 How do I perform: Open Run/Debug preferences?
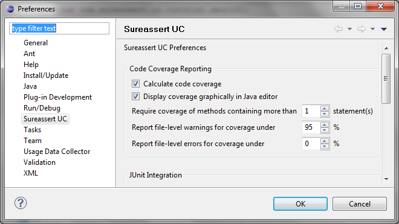[42, 108]
